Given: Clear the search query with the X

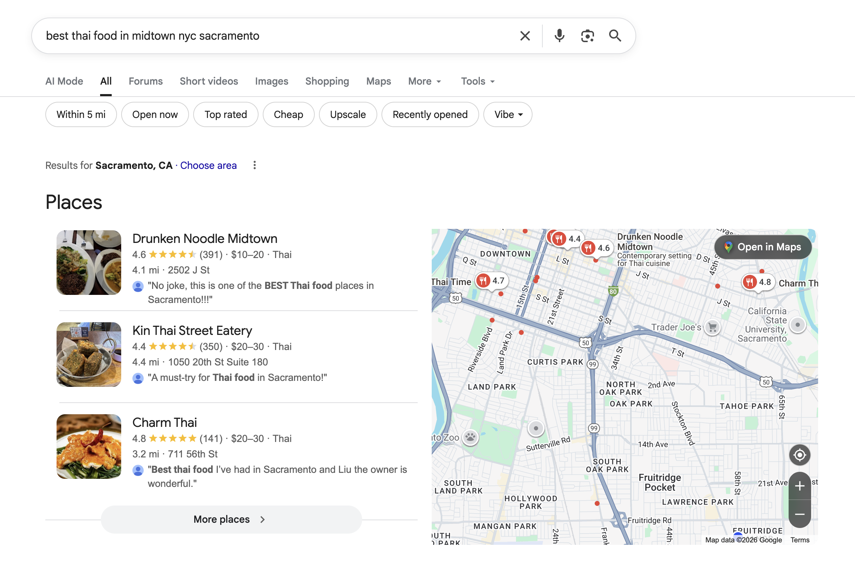Looking at the screenshot, I should tap(525, 35).
